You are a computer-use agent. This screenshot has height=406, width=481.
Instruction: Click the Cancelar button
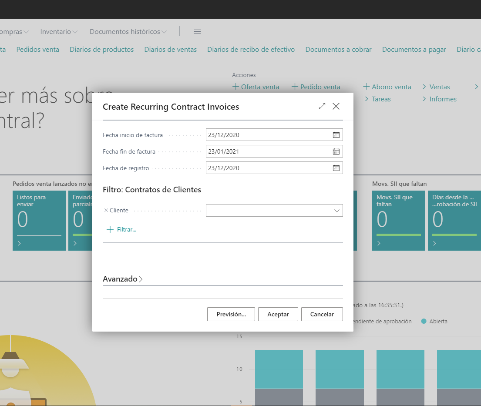[322, 314]
